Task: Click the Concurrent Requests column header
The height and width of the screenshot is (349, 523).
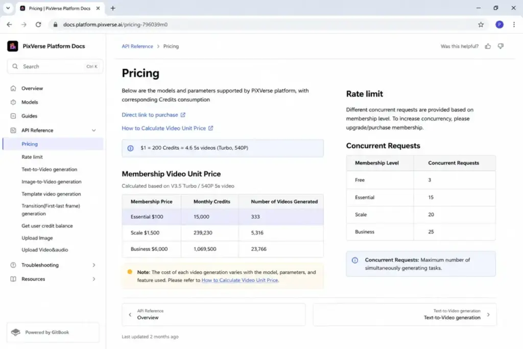Action: (x=454, y=163)
